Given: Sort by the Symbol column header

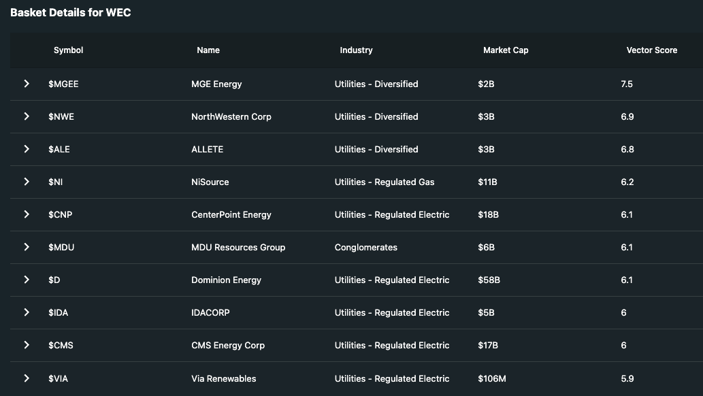Looking at the screenshot, I should click(68, 50).
